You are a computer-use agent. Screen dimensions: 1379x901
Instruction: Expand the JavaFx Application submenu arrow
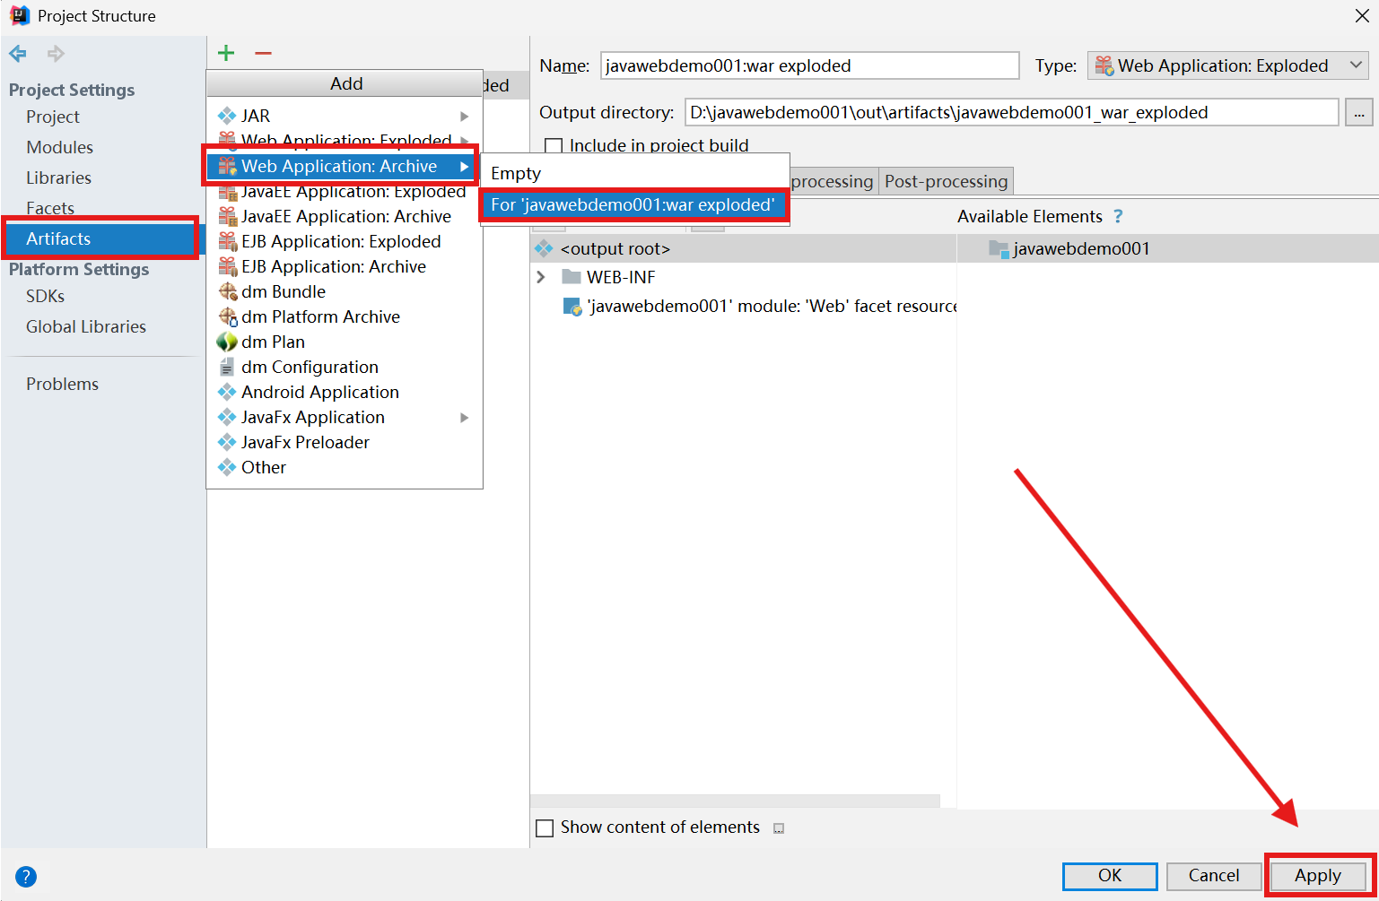[465, 417]
